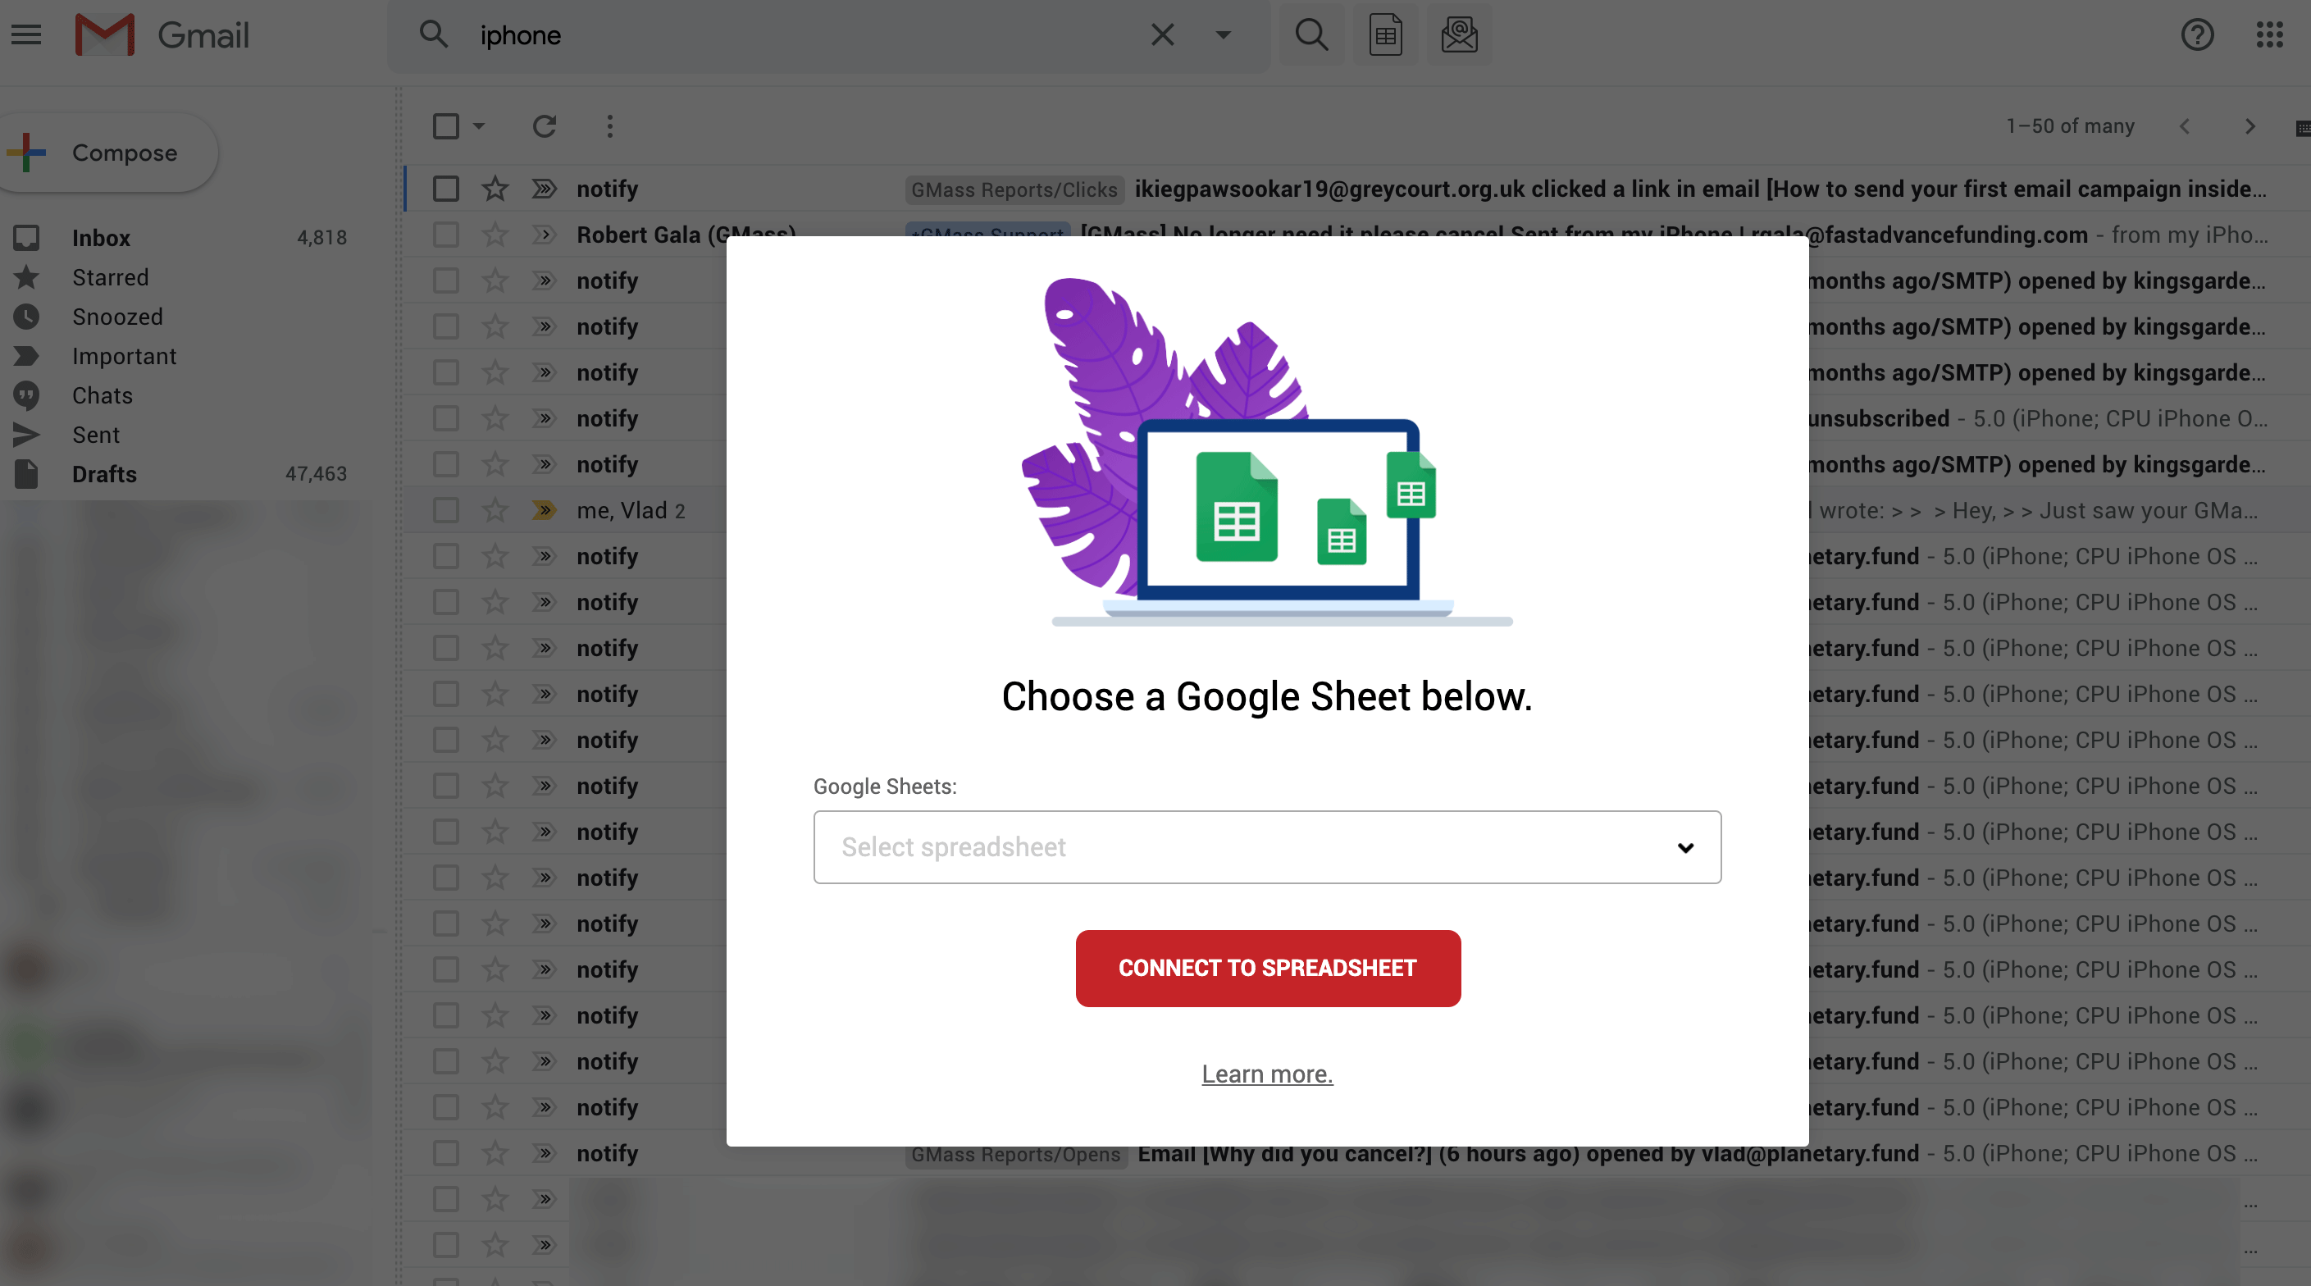2311x1286 pixels.
Task: Click the GMass build email list icon
Action: coord(1459,35)
